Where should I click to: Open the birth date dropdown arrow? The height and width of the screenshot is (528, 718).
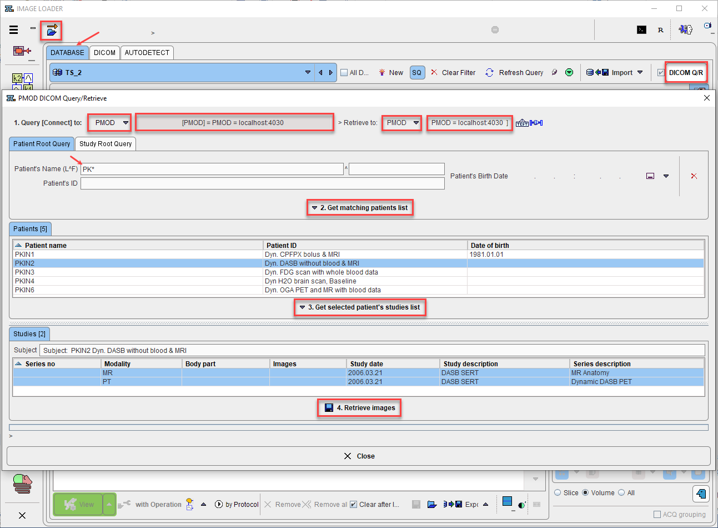(666, 176)
